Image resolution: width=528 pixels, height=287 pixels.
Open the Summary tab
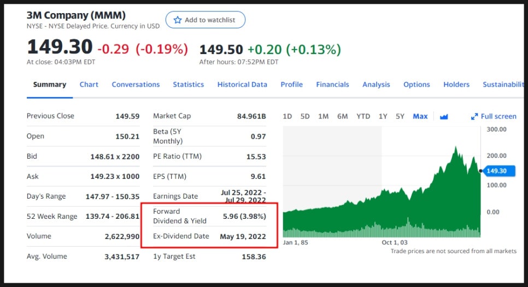50,85
